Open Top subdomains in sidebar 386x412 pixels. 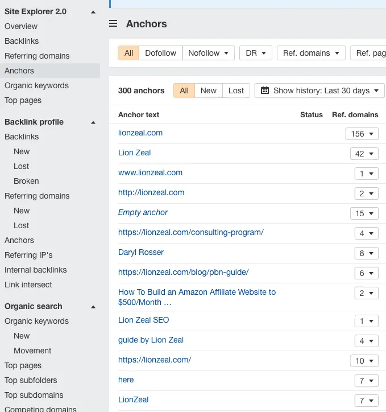[x=34, y=395]
